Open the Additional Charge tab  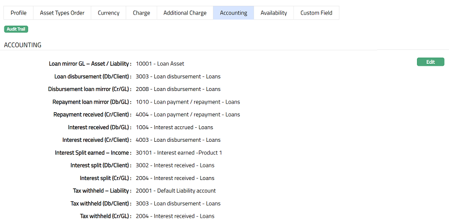click(184, 13)
